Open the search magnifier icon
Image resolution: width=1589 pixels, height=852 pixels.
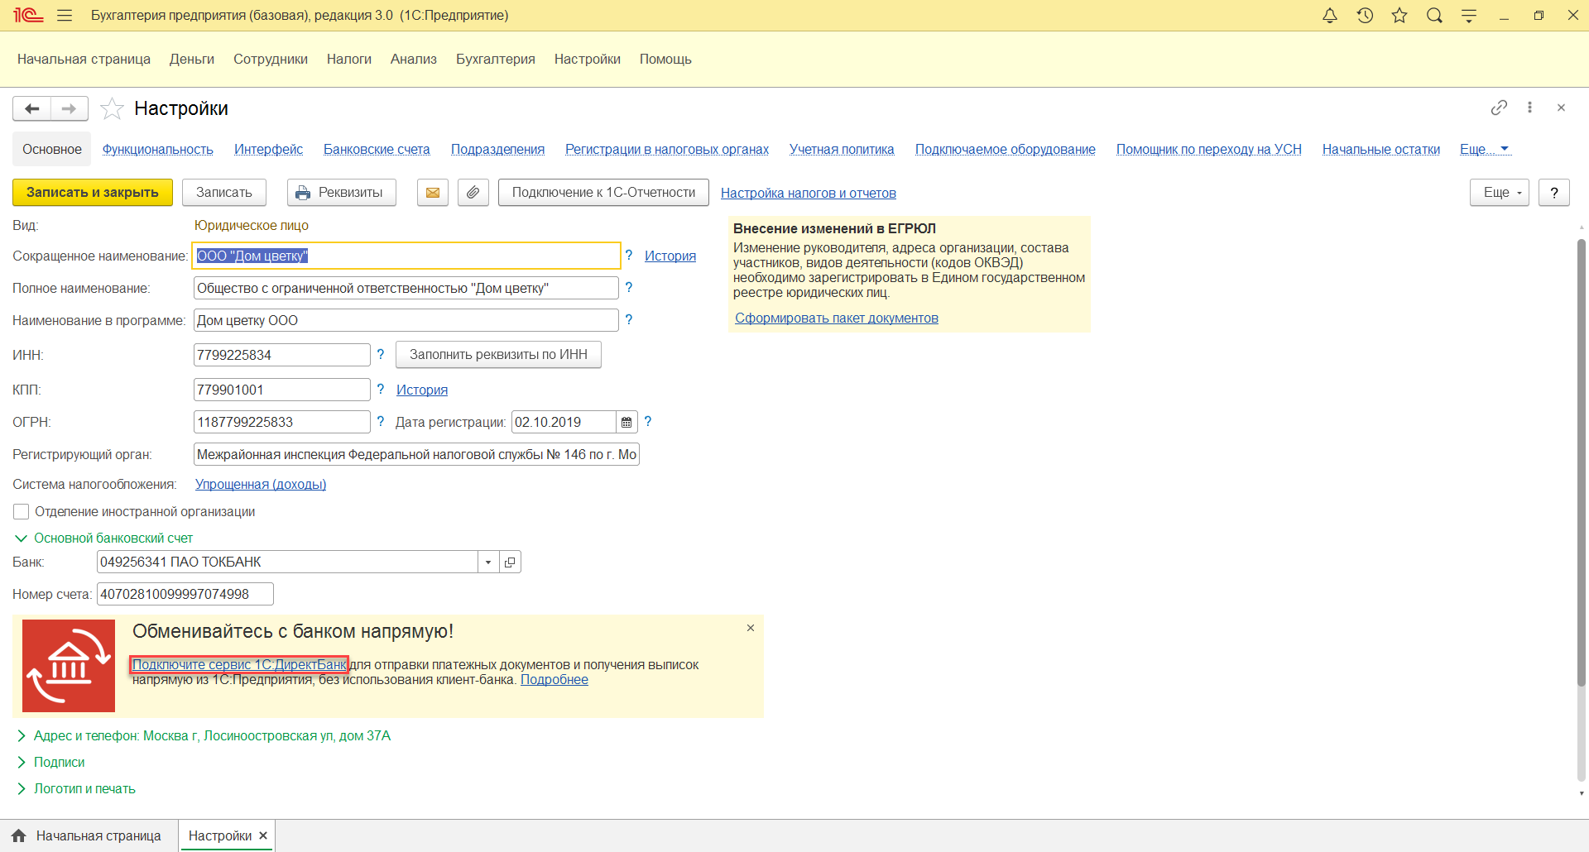[1434, 16]
